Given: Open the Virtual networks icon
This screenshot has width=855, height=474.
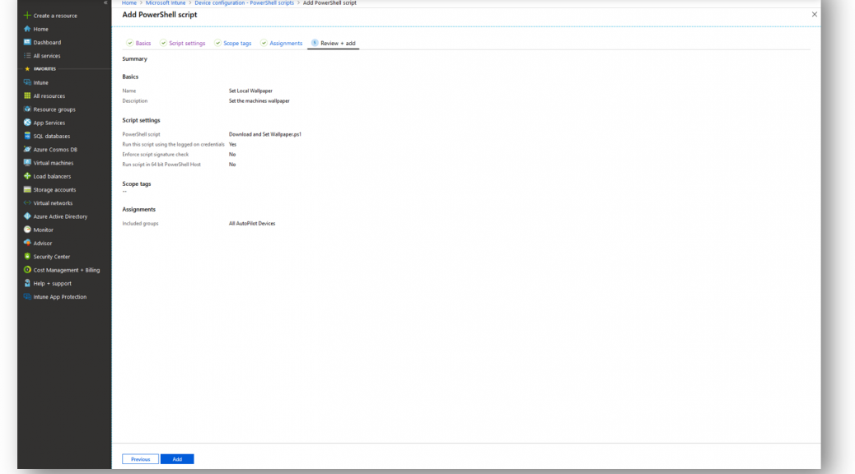Looking at the screenshot, I should 27,202.
